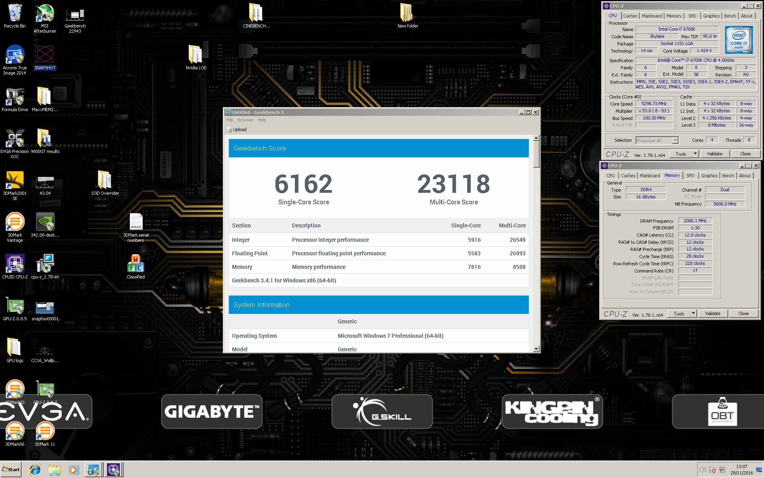The height and width of the screenshot is (478, 764).
Task: Click Close button in bottom CPU-Z window
Action: click(743, 313)
